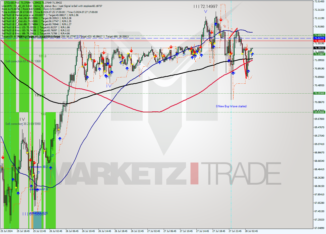This screenshot has width=326, height=234.
Task: Select the 'Time A:2024.07.24 17:30:00' info line
Action: coord(50,12)
